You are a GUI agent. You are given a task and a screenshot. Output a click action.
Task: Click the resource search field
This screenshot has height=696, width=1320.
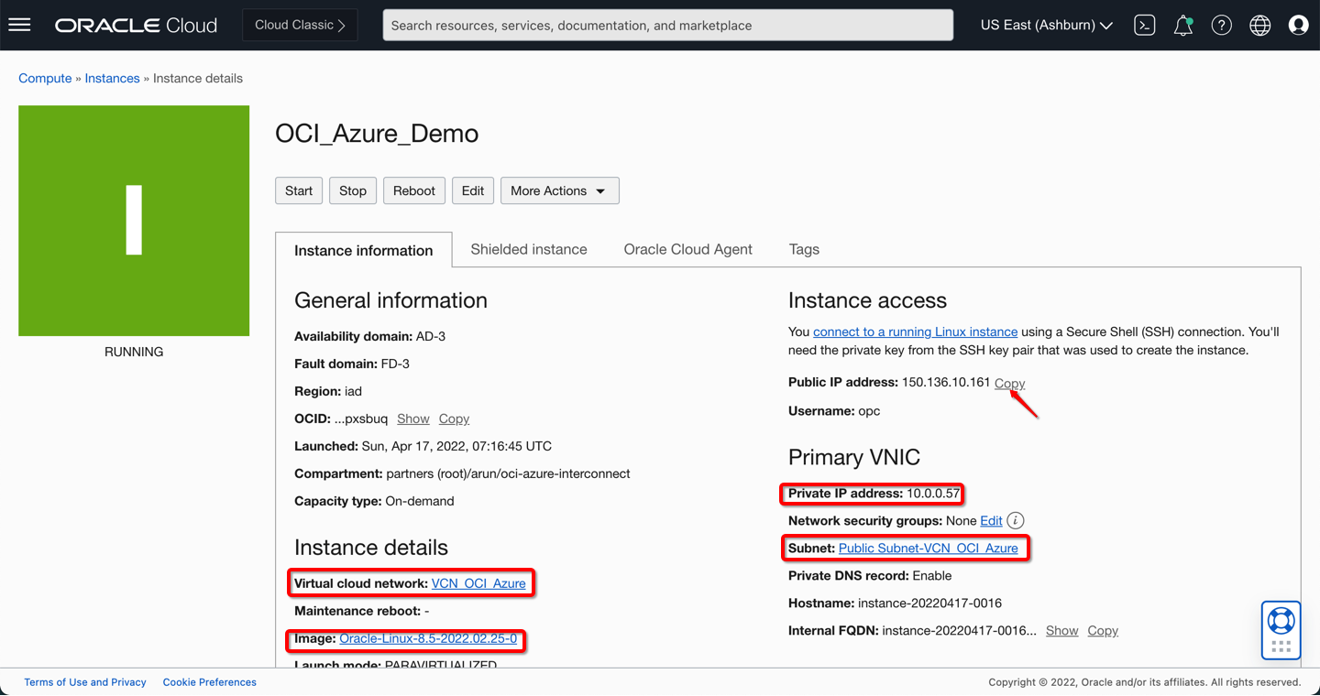(x=667, y=26)
